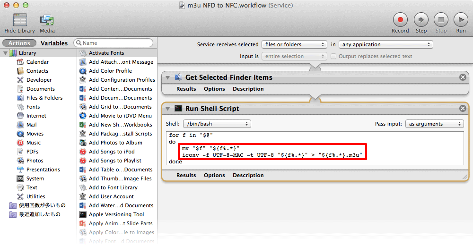Remove the Run Shell Script action
The image size is (473, 246).
[463, 109]
